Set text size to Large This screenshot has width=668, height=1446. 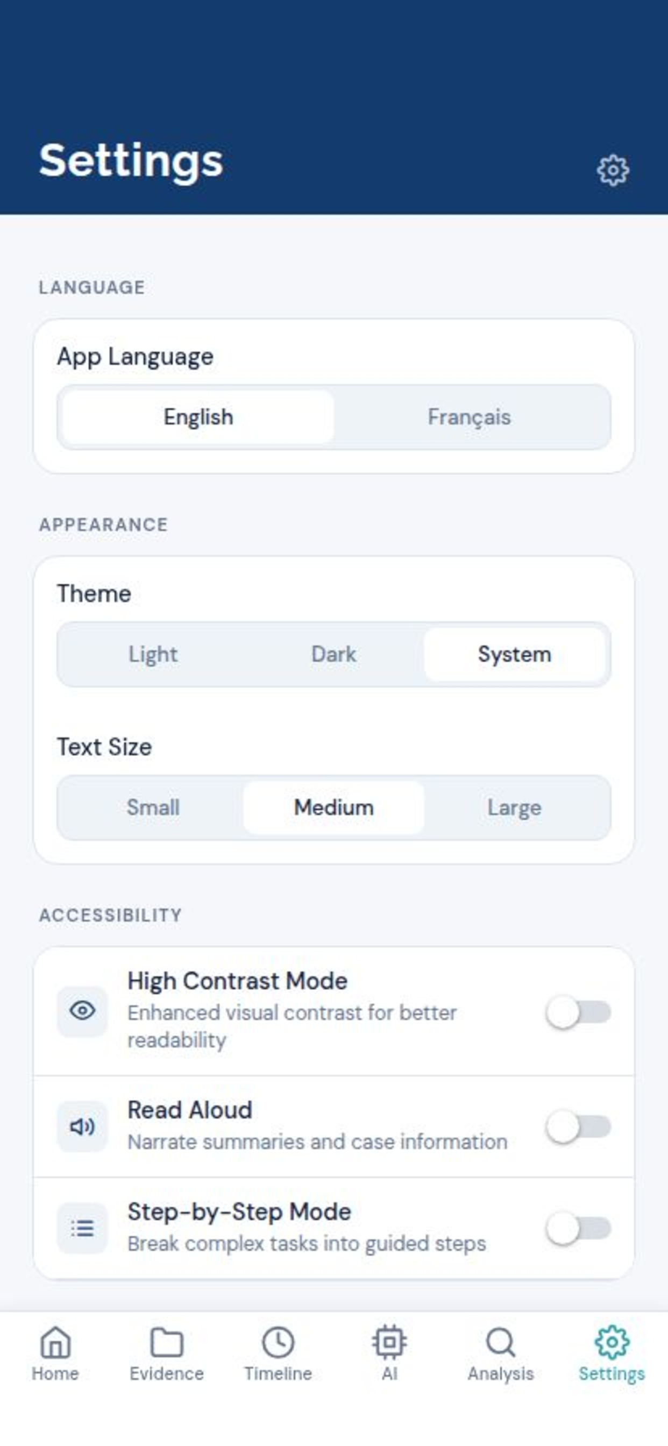(x=514, y=807)
